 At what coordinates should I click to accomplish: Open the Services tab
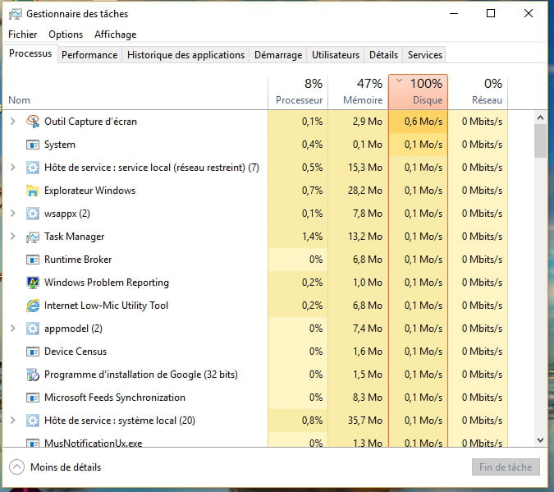click(x=424, y=55)
